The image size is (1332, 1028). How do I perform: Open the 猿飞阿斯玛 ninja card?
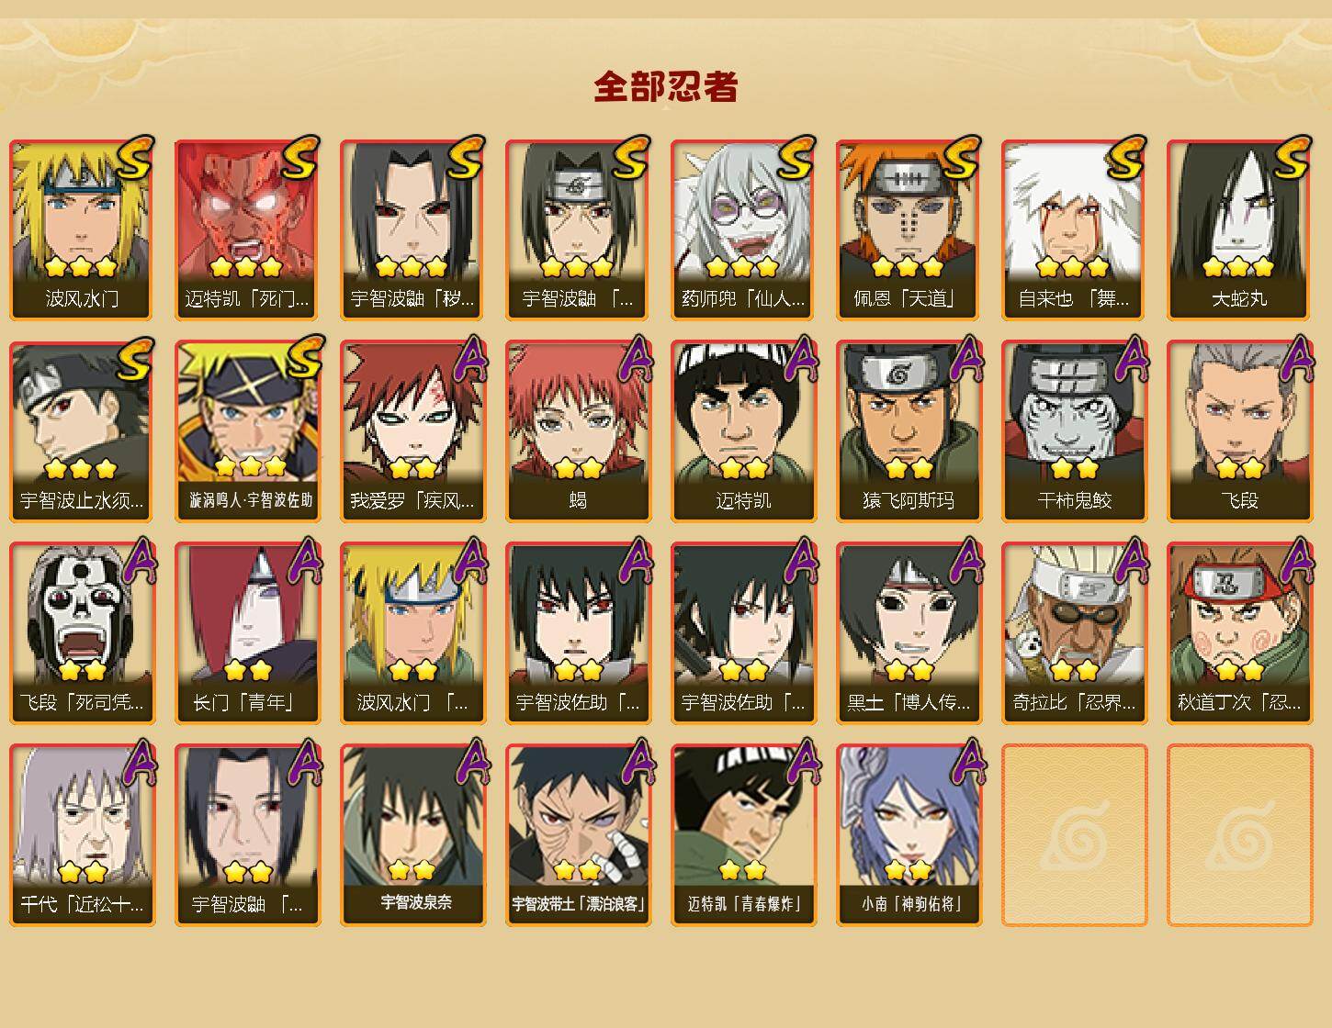pyautogui.click(x=909, y=431)
